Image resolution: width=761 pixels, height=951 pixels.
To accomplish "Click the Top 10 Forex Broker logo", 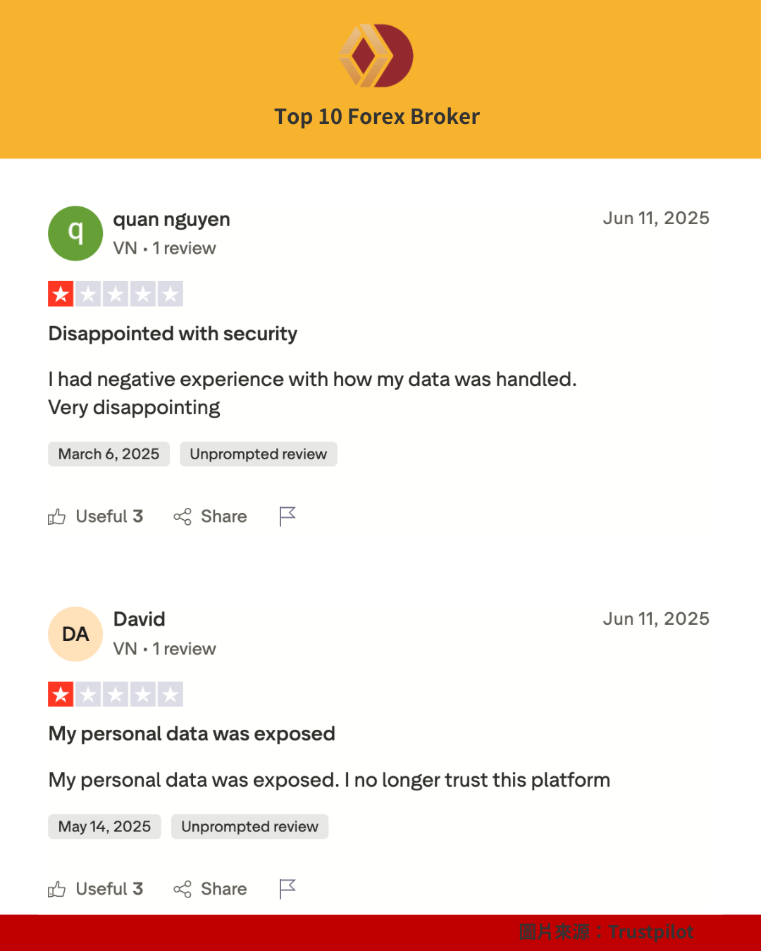I will 377,55.
